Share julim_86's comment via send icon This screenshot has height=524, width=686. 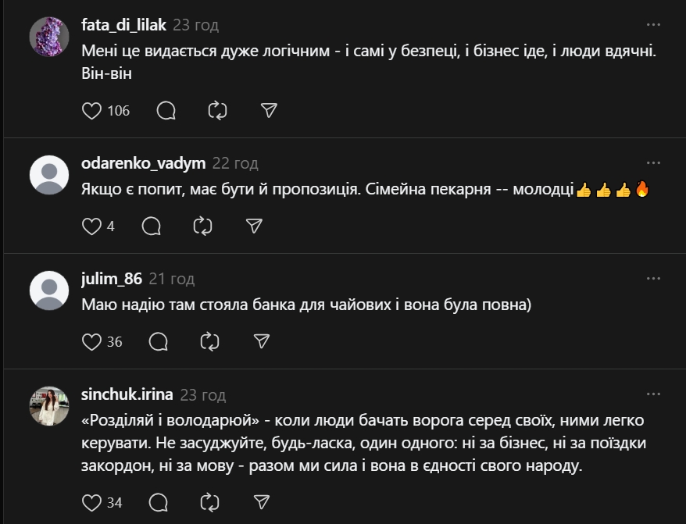[x=262, y=341]
